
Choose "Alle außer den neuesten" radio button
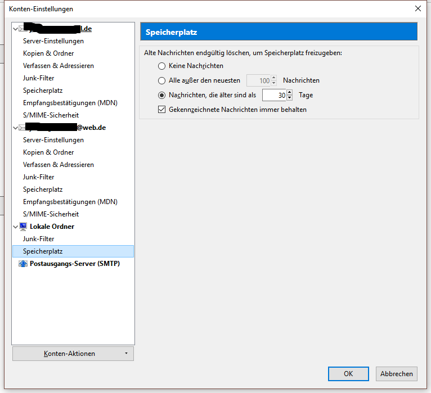162,80
